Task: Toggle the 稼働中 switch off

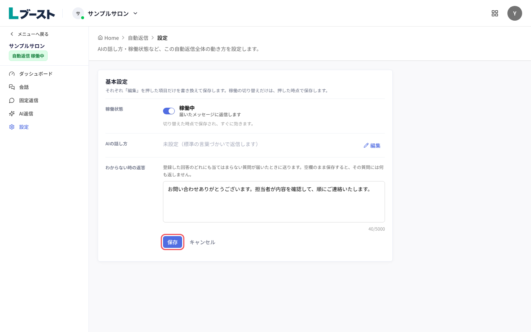Action: (169, 111)
